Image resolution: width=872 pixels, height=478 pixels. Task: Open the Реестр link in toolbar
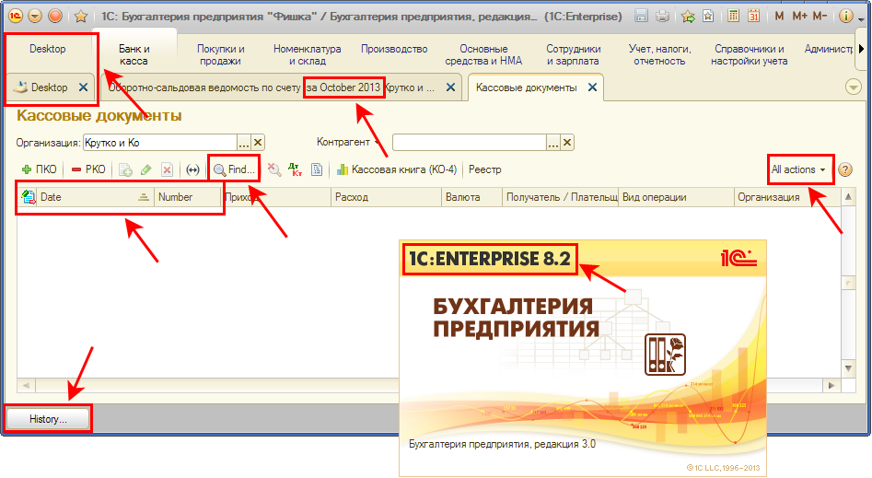(x=484, y=169)
